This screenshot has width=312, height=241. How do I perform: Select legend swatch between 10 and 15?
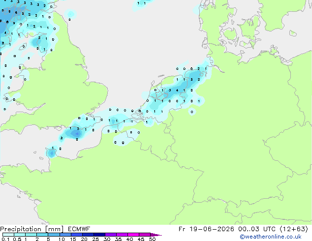(x=65, y=235)
